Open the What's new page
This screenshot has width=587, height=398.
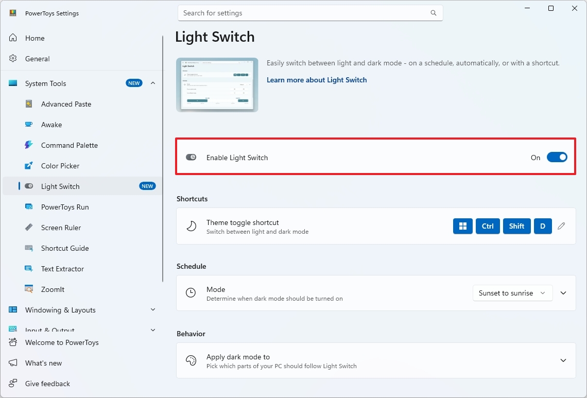(43, 363)
